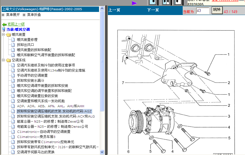Open compressor bracket entry for ACK和ALG

point(56,116)
